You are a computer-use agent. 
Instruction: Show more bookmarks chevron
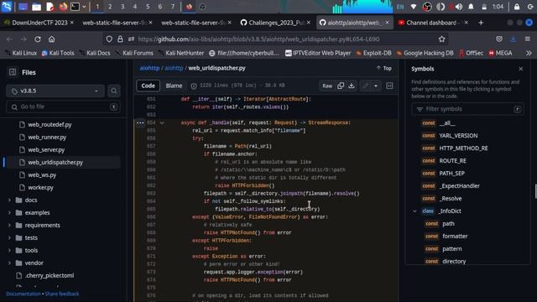[529, 53]
